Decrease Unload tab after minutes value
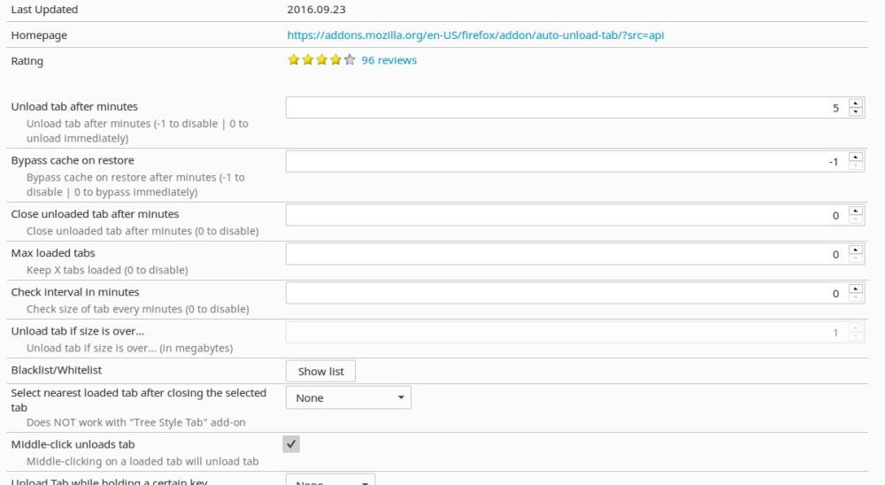This screenshot has height=485, width=885. click(x=856, y=112)
